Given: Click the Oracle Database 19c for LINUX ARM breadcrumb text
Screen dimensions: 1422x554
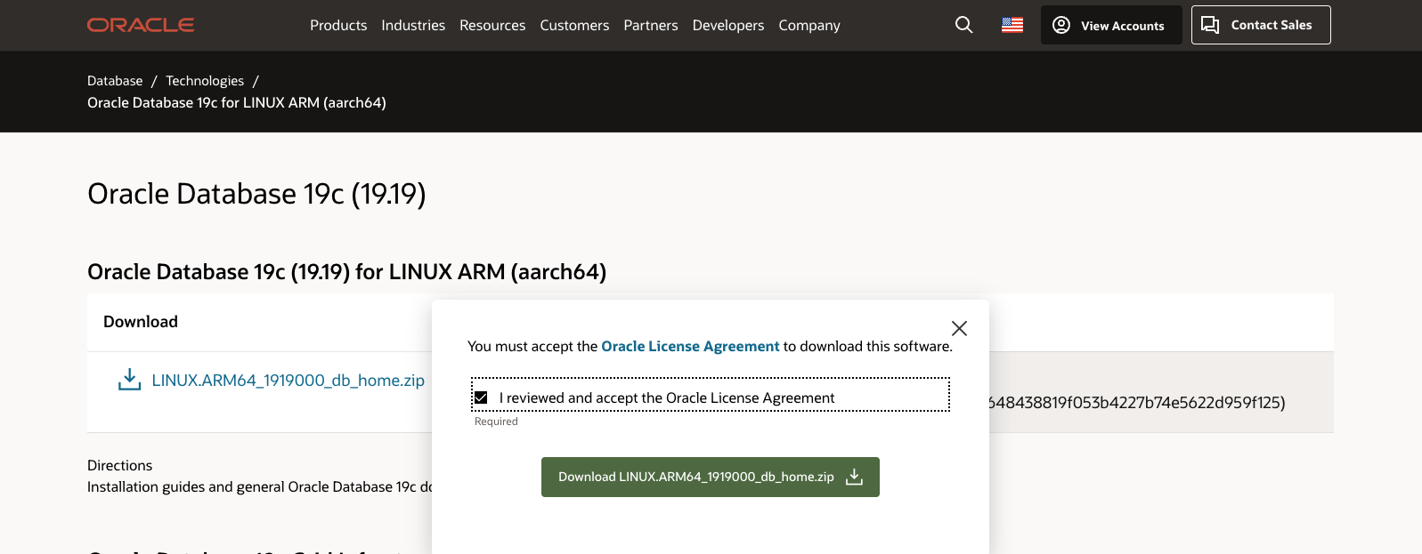Looking at the screenshot, I should pyautogui.click(x=237, y=102).
